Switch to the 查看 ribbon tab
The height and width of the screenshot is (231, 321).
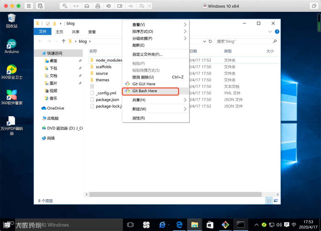(92, 32)
